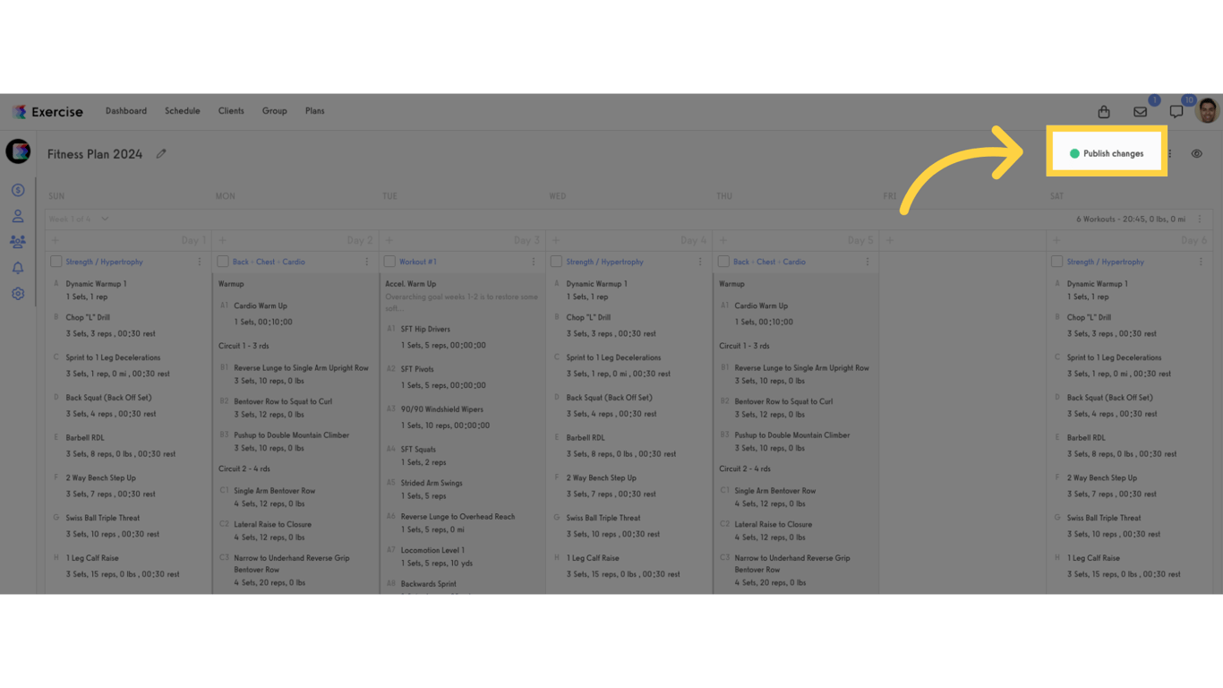Go to the Plans menu item
The width and height of the screenshot is (1223, 688).
[314, 110]
